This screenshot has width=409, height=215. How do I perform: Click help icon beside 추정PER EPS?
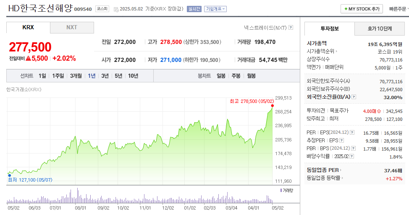[x=341, y=141]
